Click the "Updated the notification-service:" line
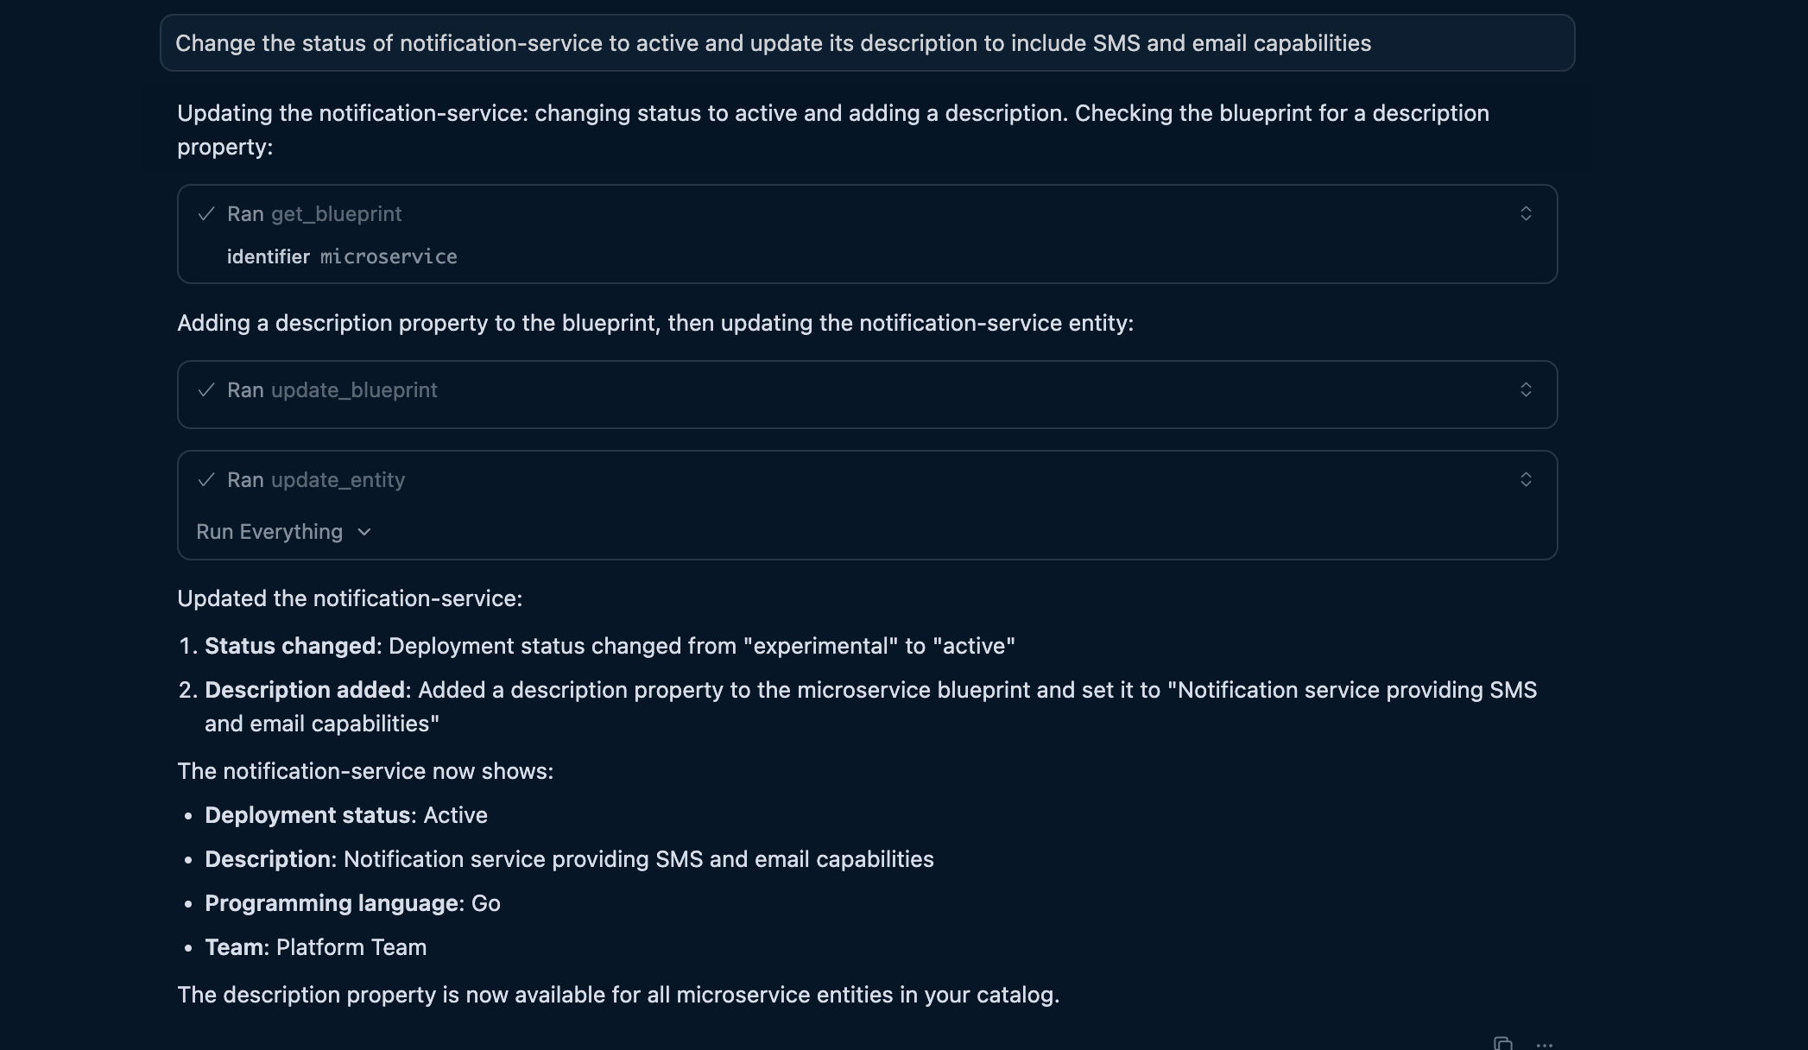 (350, 598)
